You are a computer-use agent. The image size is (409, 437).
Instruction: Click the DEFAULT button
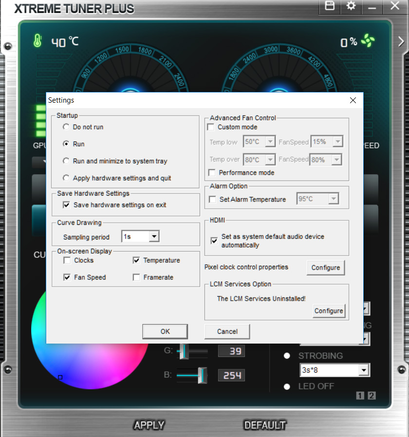265,425
